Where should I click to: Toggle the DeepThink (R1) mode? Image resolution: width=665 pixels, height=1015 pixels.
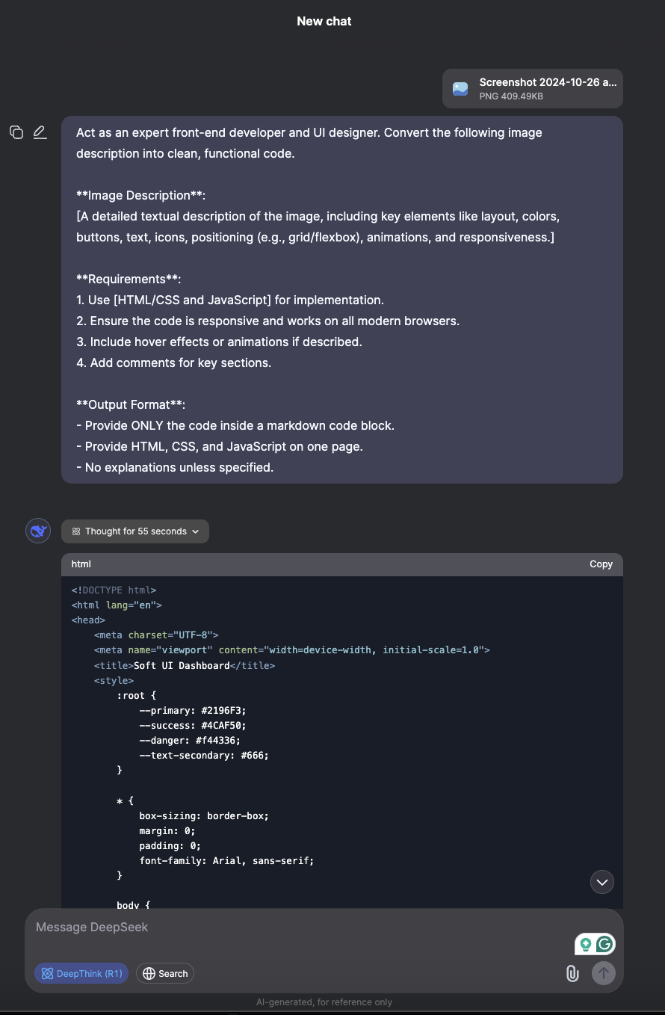pyautogui.click(x=81, y=973)
